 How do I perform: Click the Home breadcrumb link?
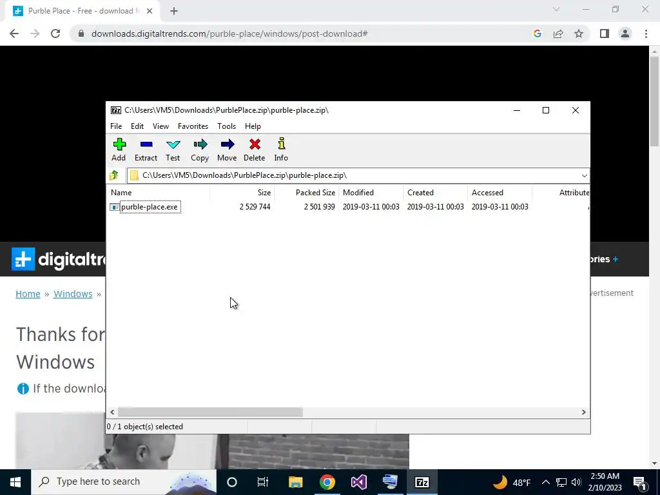click(28, 294)
